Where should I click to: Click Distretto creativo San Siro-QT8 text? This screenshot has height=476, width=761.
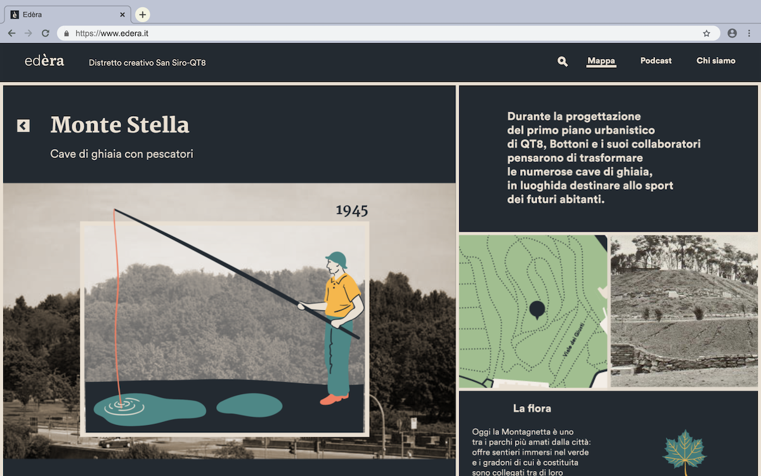147,63
